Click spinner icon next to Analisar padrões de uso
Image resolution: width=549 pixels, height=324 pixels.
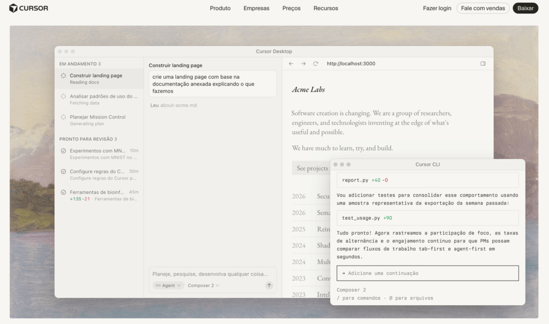click(63, 96)
